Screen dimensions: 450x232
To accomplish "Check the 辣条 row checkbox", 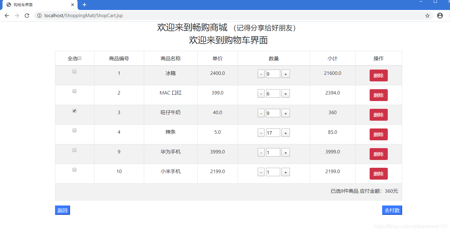I will [x=74, y=130].
